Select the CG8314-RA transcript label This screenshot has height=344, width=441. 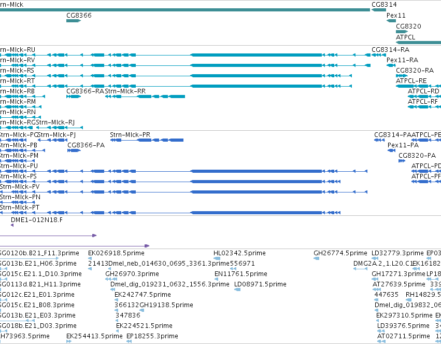390,50
